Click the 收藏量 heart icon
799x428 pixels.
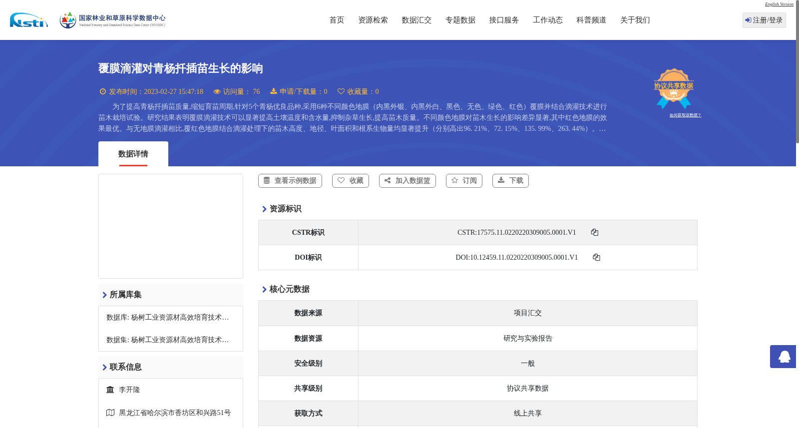(x=341, y=91)
